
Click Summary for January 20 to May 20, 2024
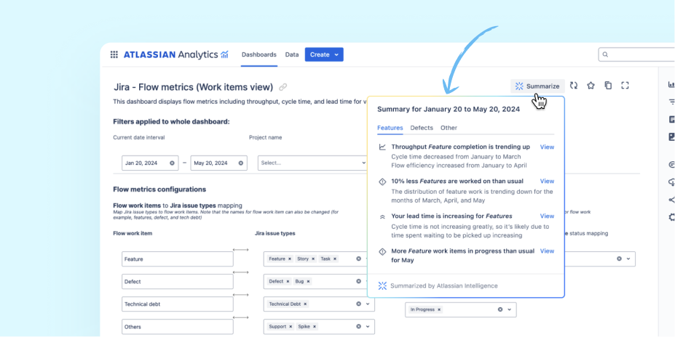[x=449, y=109]
